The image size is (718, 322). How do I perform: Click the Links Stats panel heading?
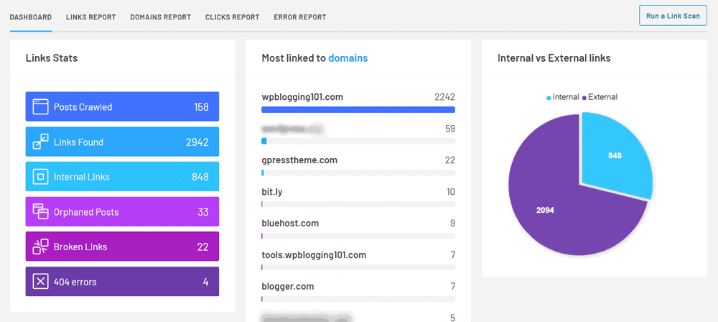point(52,58)
